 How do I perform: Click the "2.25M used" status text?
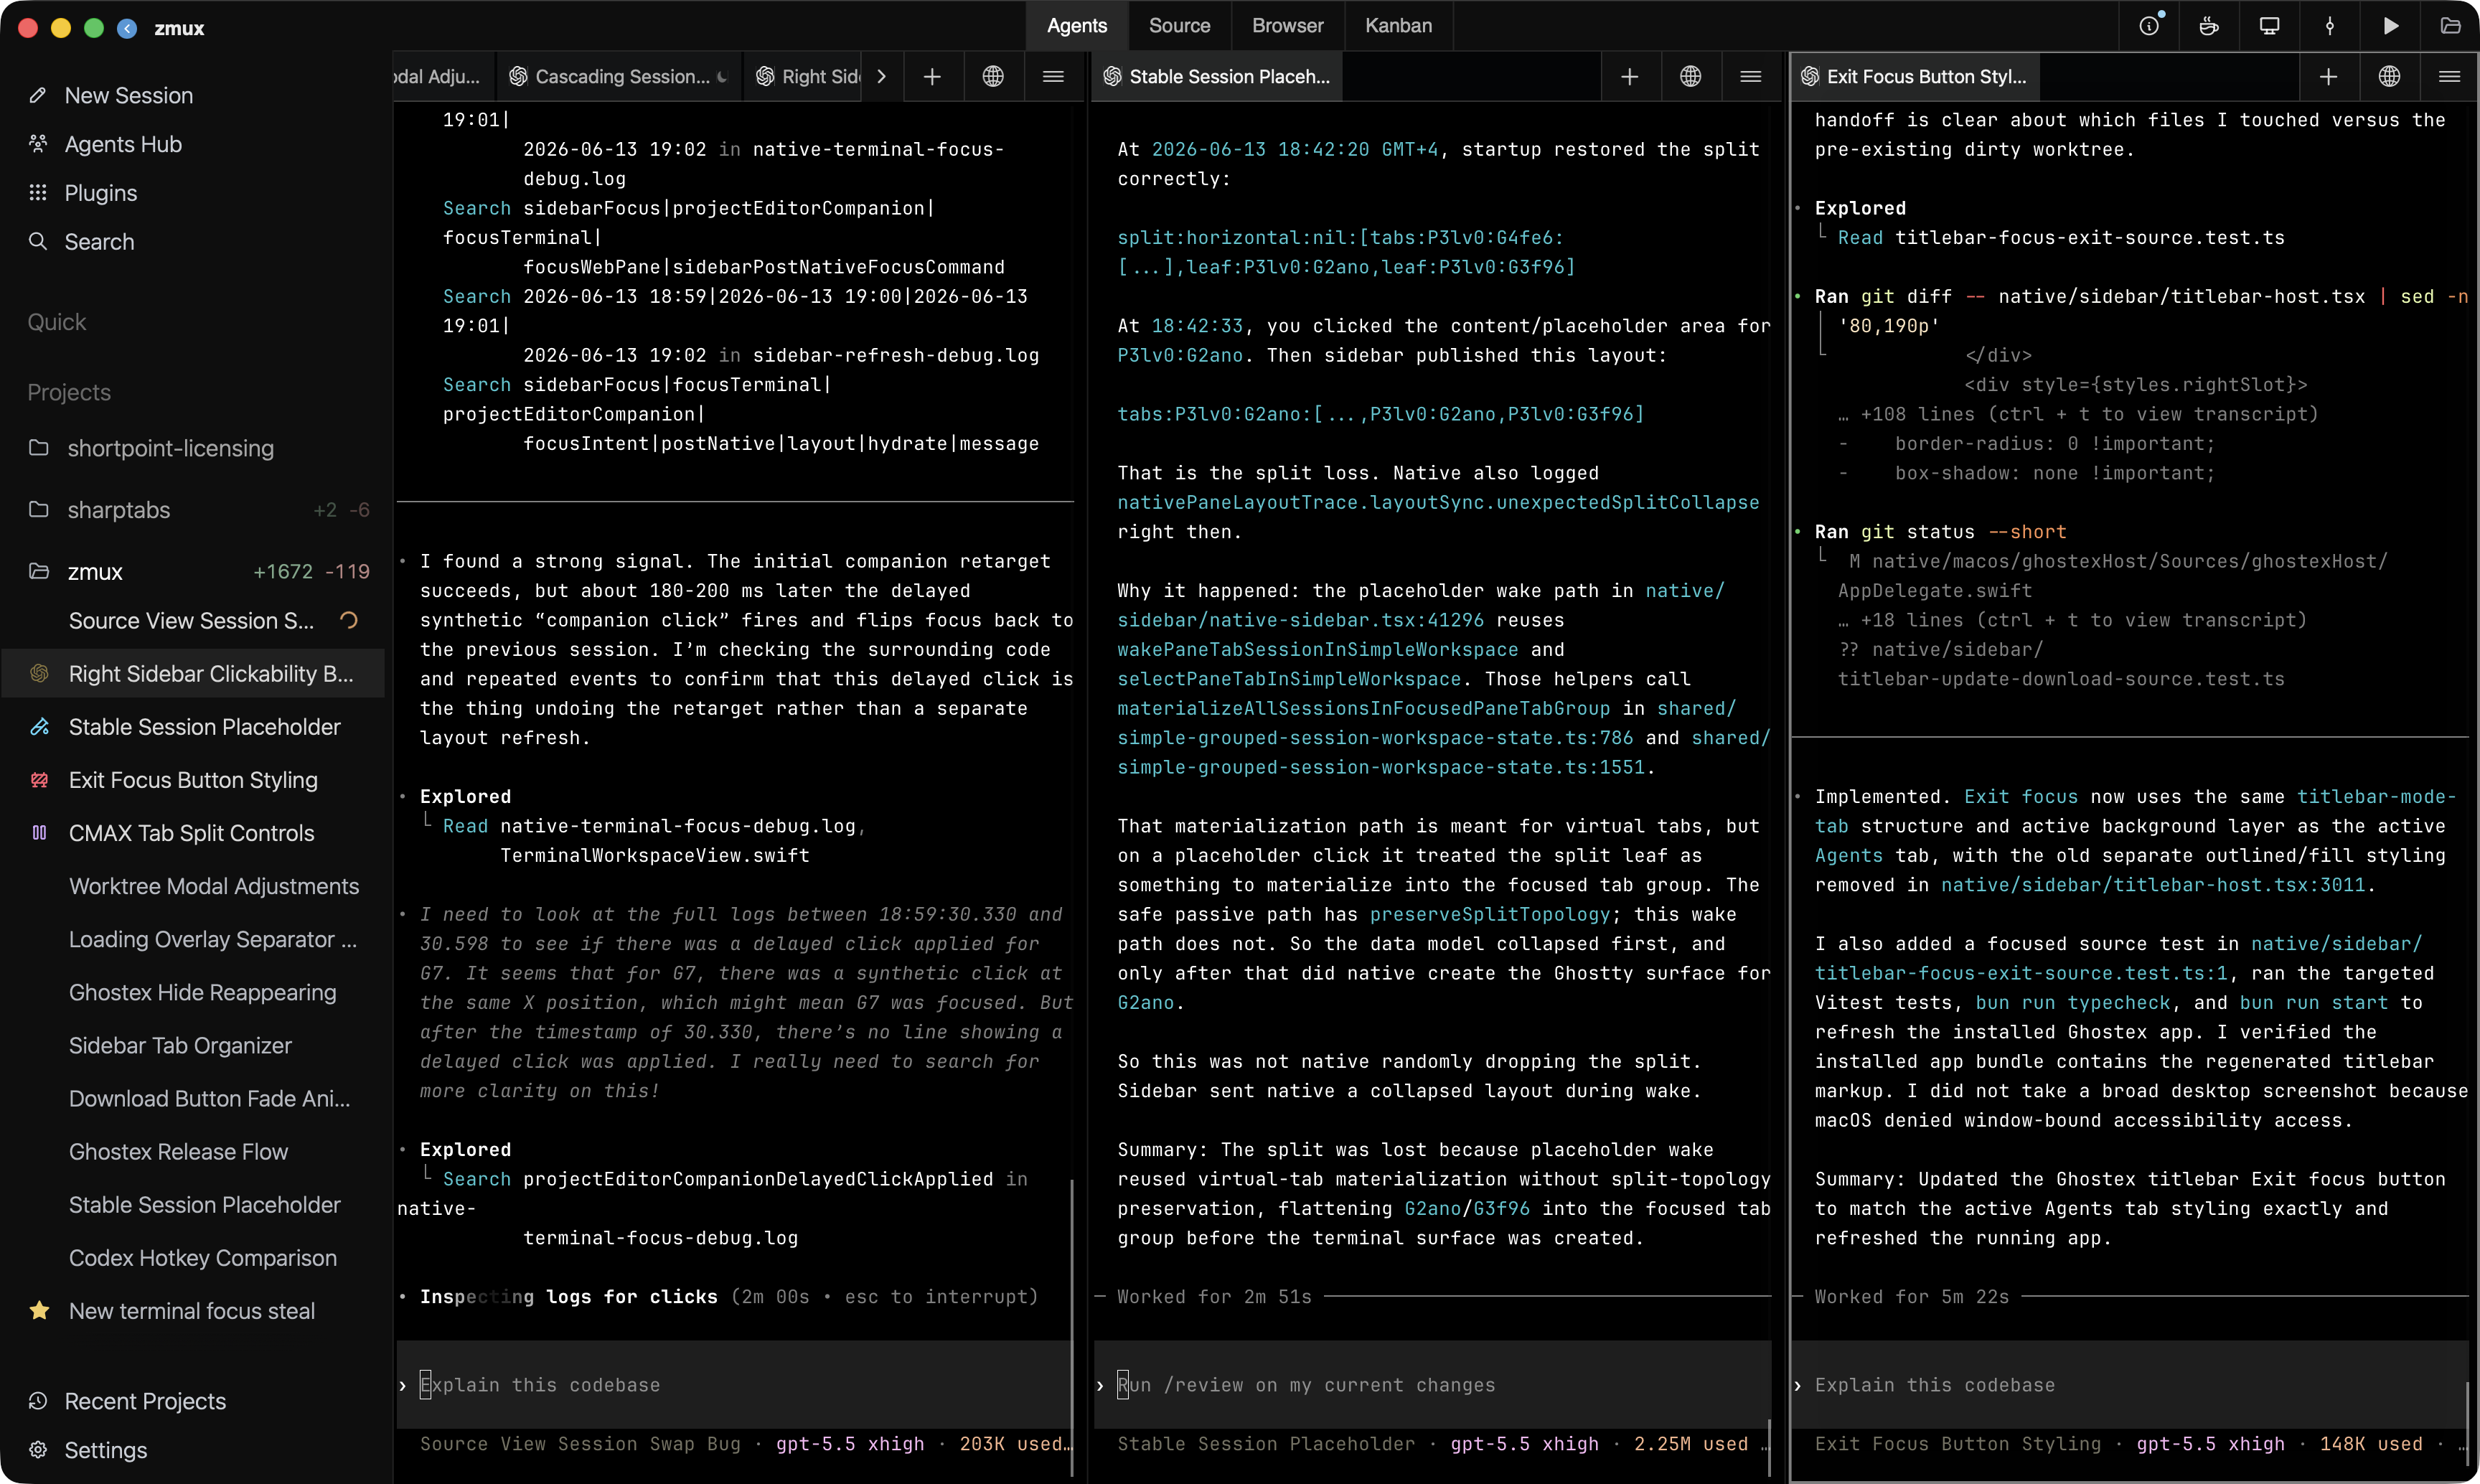coord(1691,1443)
